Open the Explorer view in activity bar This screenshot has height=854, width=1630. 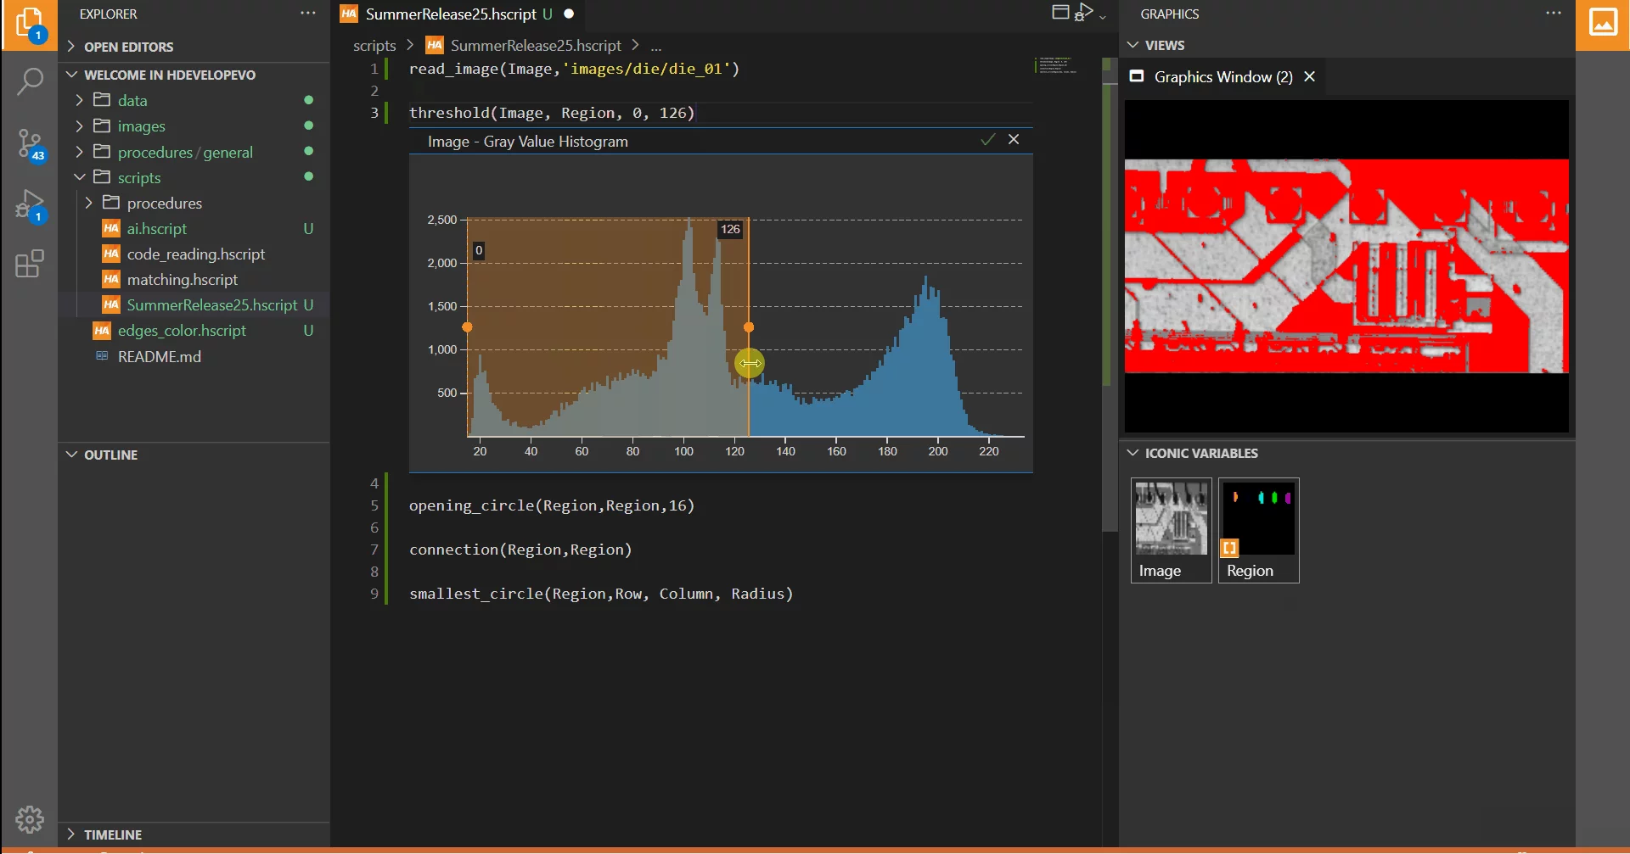point(30,24)
